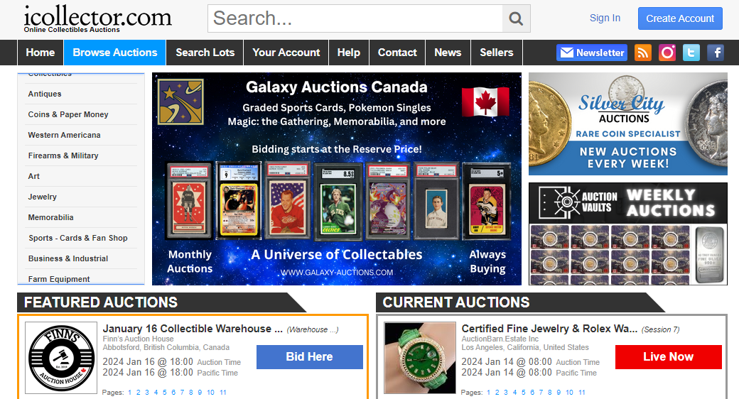Viewport: 739px width, 399px height.
Task: Click the Finn's Auction House logo
Action: pos(61,358)
